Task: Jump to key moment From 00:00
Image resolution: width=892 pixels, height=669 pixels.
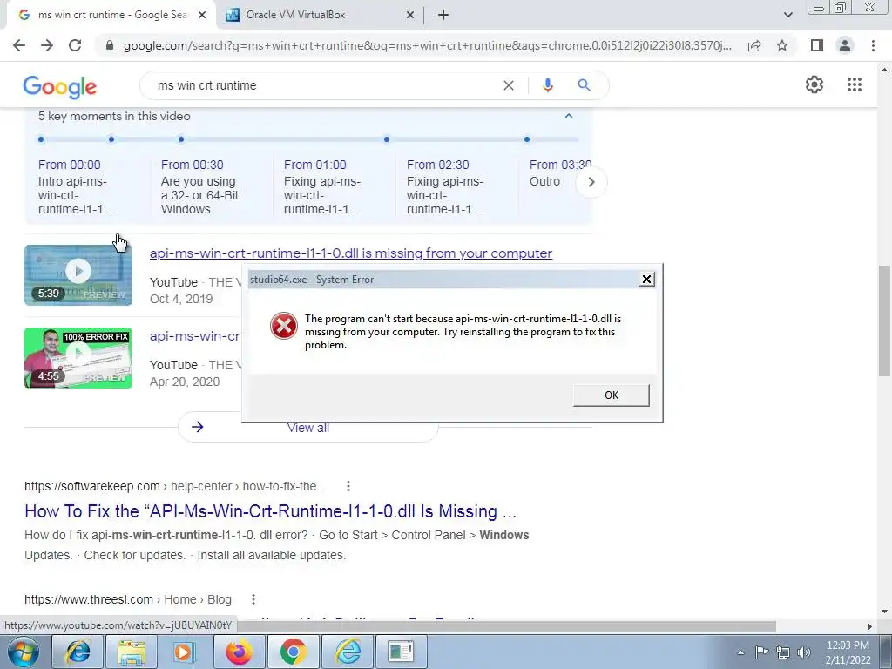Action: 70,165
